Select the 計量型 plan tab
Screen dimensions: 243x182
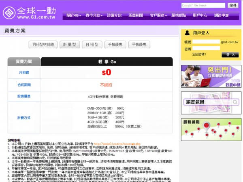pos(70,44)
